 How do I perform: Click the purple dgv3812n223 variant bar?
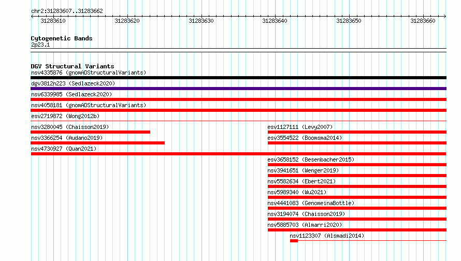(238, 89)
